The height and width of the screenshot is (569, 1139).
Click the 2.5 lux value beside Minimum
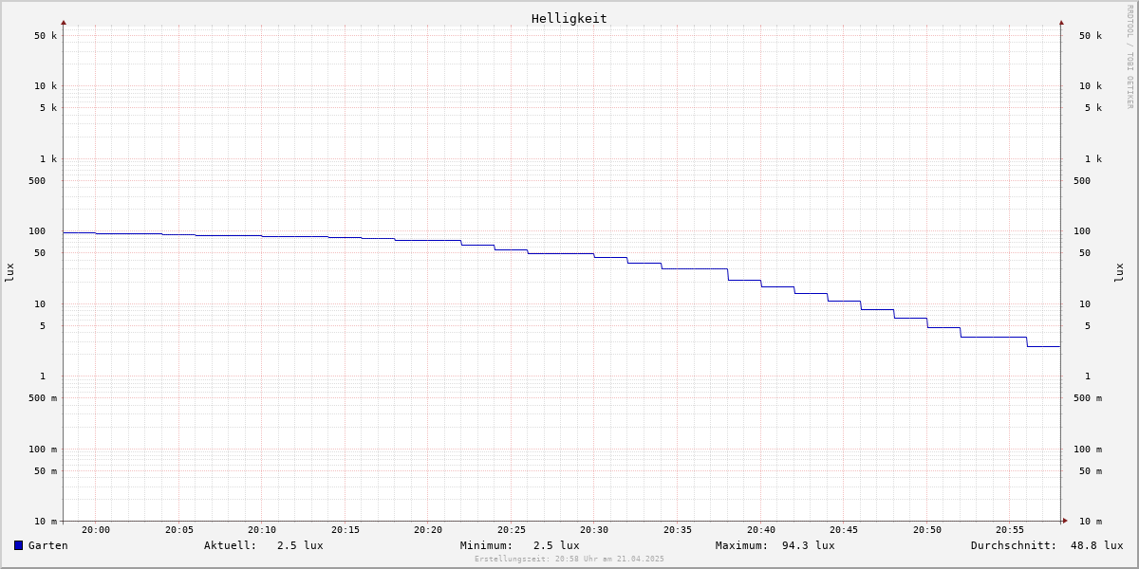(556, 545)
